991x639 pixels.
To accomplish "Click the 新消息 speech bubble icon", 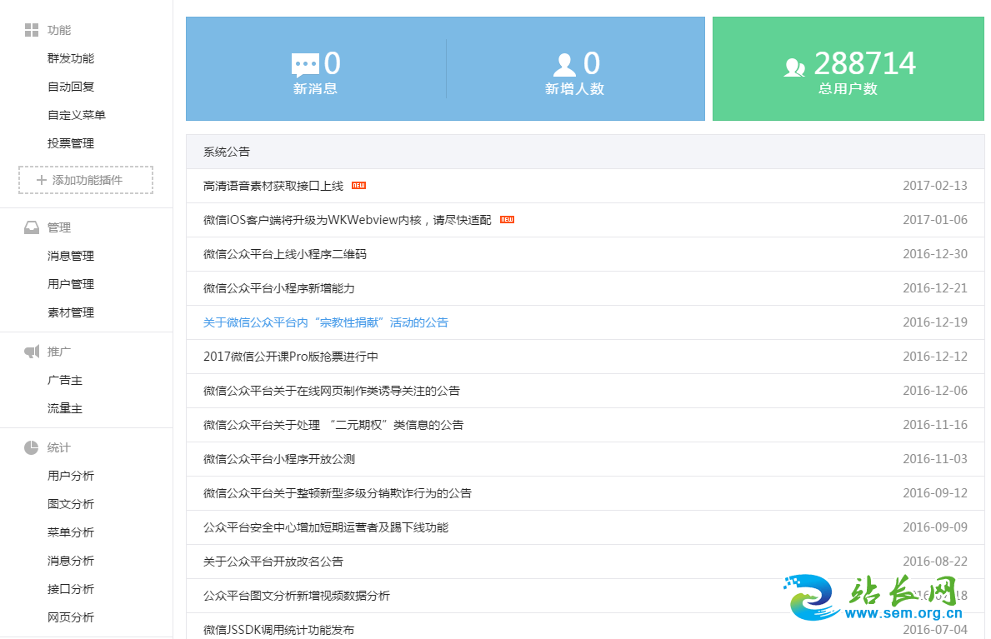I will (305, 65).
